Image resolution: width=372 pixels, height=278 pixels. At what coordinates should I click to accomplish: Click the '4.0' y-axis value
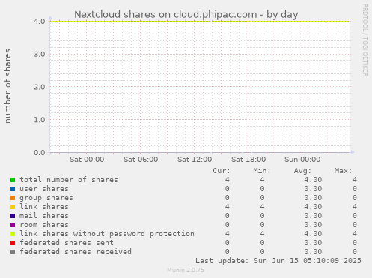point(40,22)
